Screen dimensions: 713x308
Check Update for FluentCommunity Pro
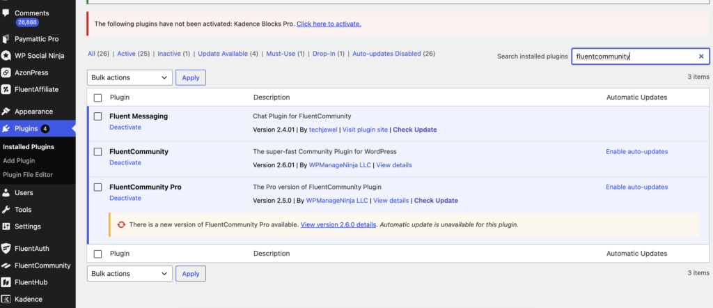[x=436, y=201]
